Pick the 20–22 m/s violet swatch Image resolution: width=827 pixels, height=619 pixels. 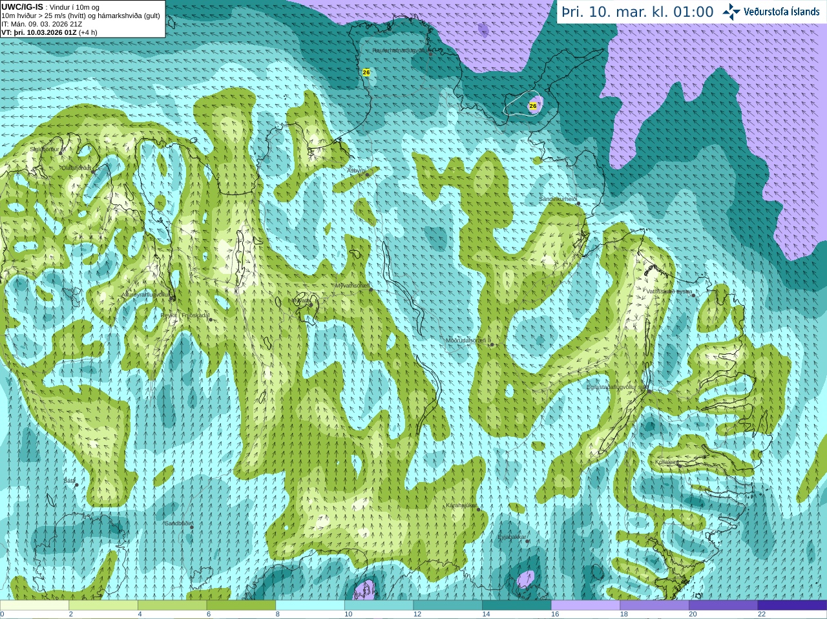tap(724, 605)
